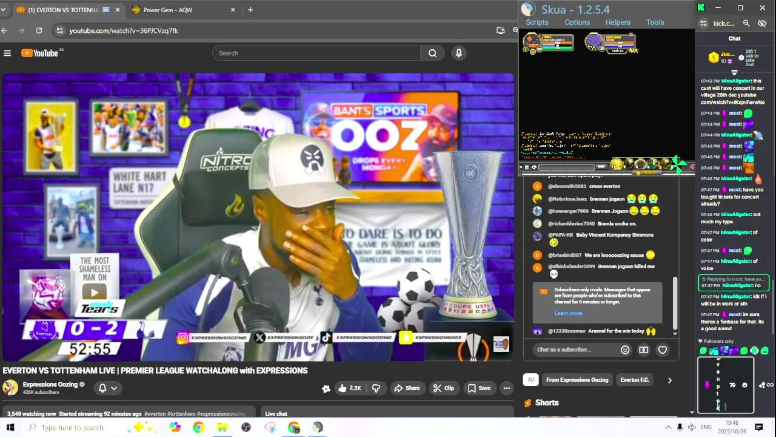Screen dimensions: 776x437
Task: Share the Everton vs Tottenham video
Action: click(x=407, y=388)
